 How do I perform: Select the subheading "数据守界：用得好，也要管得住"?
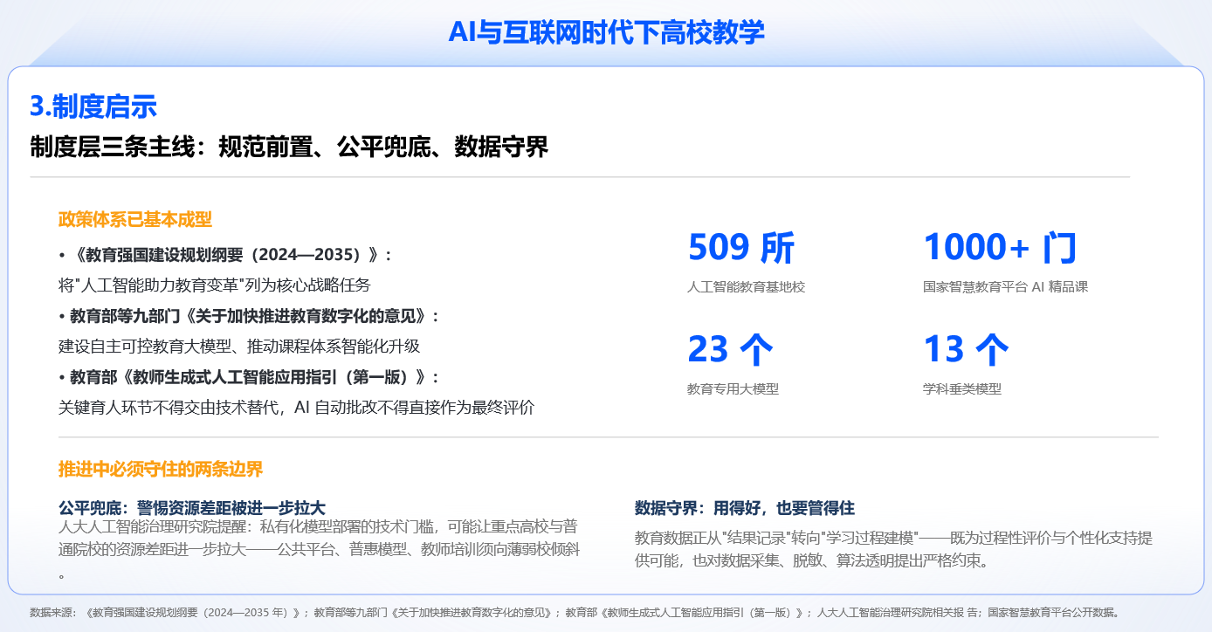pyautogui.click(x=745, y=507)
